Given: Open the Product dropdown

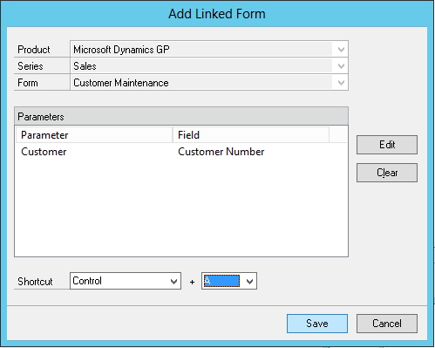Looking at the screenshot, I should [x=341, y=50].
